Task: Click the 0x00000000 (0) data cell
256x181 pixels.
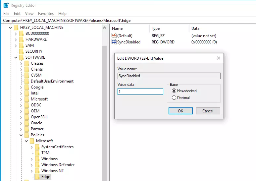Action: click(x=204, y=42)
